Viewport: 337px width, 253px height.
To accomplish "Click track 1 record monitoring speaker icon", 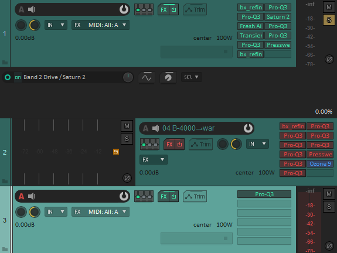I will 32,9.
